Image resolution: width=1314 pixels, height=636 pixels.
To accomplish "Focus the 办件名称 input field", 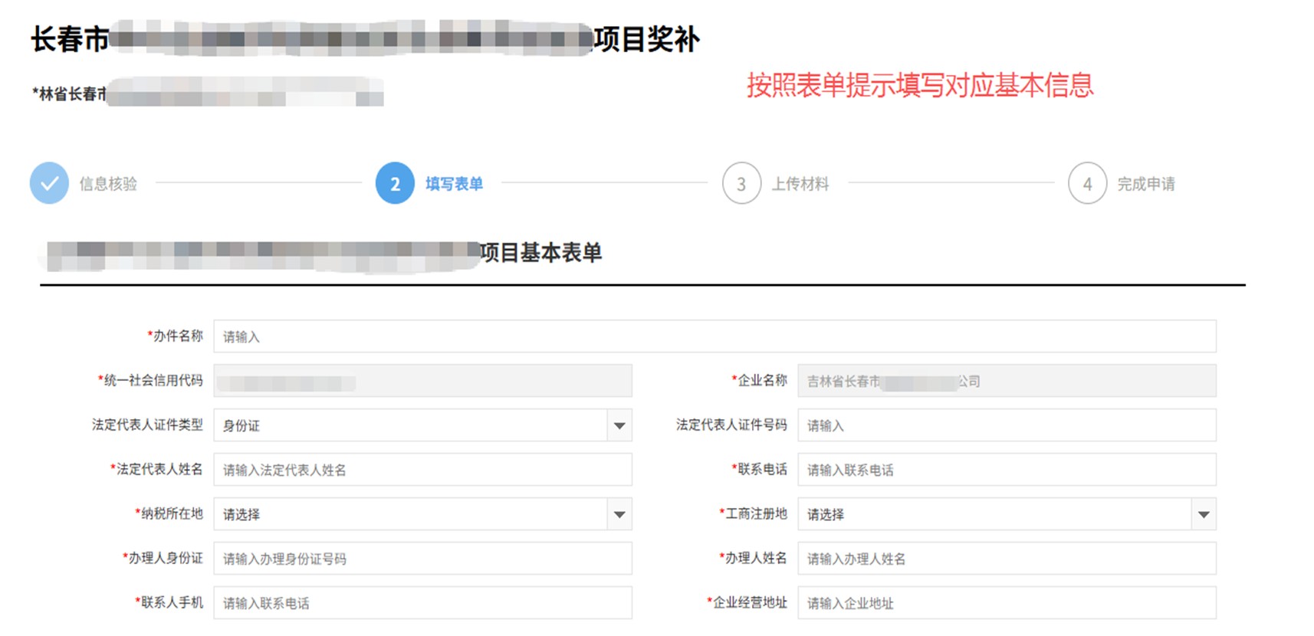I will [x=714, y=336].
